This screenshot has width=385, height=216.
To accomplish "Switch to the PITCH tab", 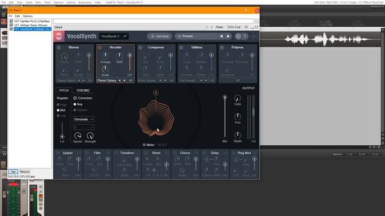I will tap(64, 91).
